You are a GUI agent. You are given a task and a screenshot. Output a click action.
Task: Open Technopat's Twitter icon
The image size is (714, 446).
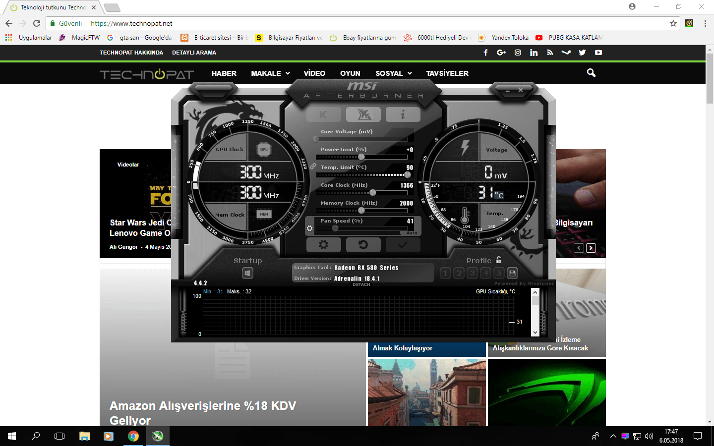[x=582, y=53]
